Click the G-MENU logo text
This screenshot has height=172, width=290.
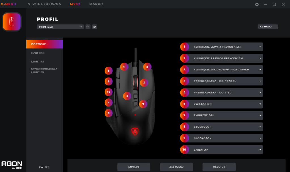[x=8, y=4]
